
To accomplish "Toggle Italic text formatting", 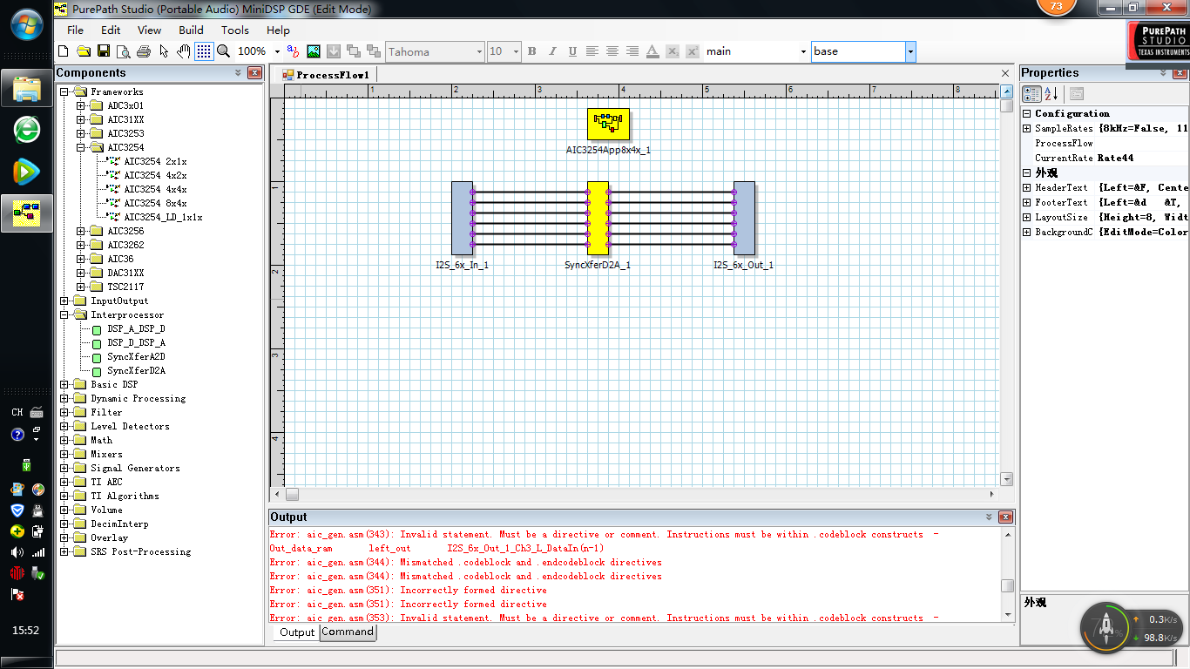I will click(x=552, y=51).
